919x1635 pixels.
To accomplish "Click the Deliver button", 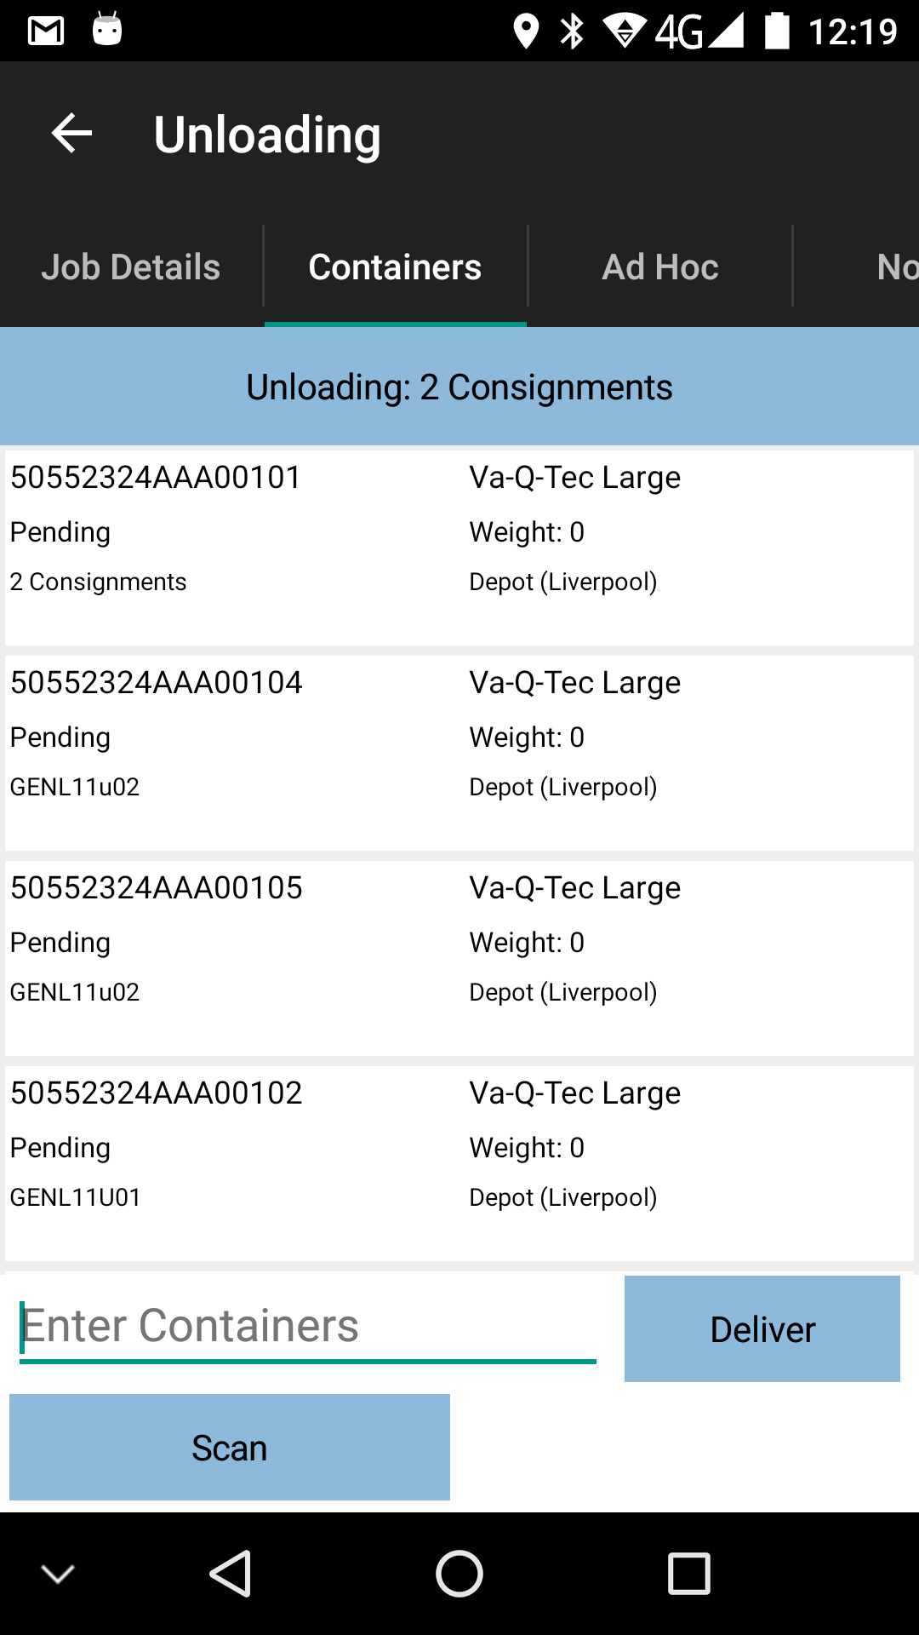I will point(762,1328).
